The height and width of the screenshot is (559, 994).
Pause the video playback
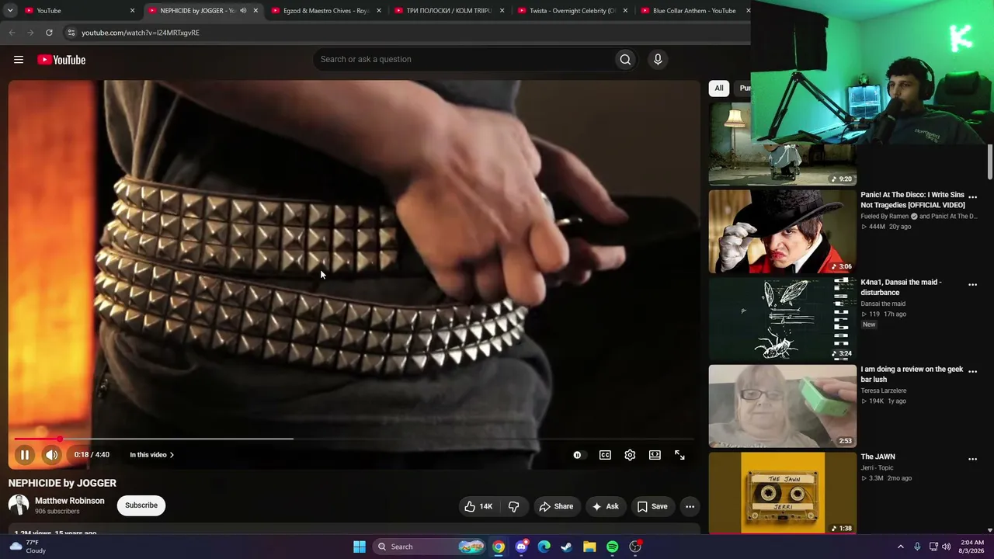(25, 455)
